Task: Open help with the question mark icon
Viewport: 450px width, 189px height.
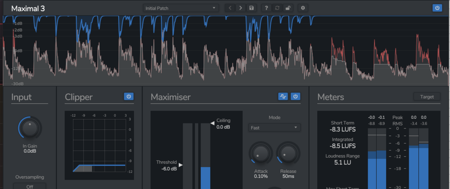Action: tap(266, 8)
